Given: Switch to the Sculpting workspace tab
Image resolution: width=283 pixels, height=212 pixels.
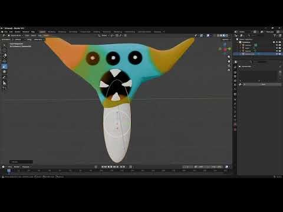Looking at the screenshot, I should pyautogui.click(x=62, y=32).
